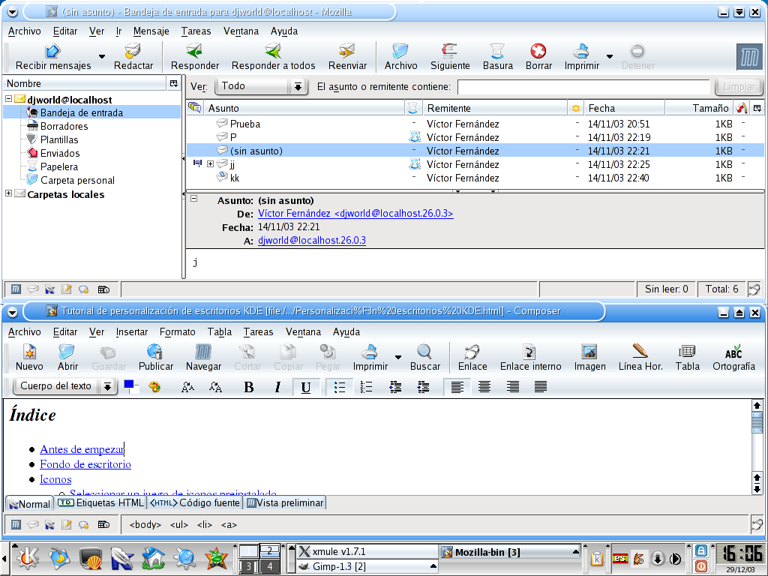Click recipient link djworld@localhost.26.0.3

click(x=311, y=241)
